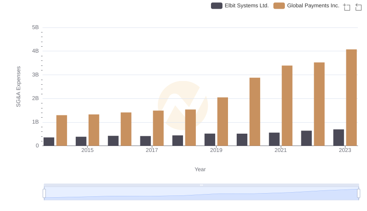This screenshot has width=367, height=211.
Task: Click the top grip of the zoom slider
Action: tap(201, 185)
